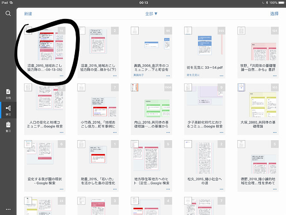
Task: Open the search magnifier in sidebar
Action: (x=8, y=13)
